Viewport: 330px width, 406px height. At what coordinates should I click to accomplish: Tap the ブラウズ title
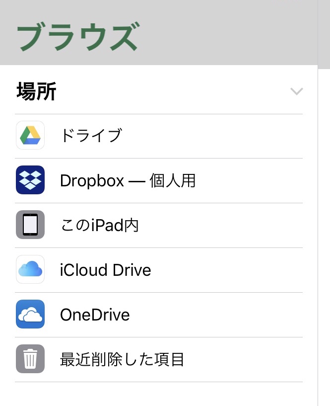coord(78,37)
